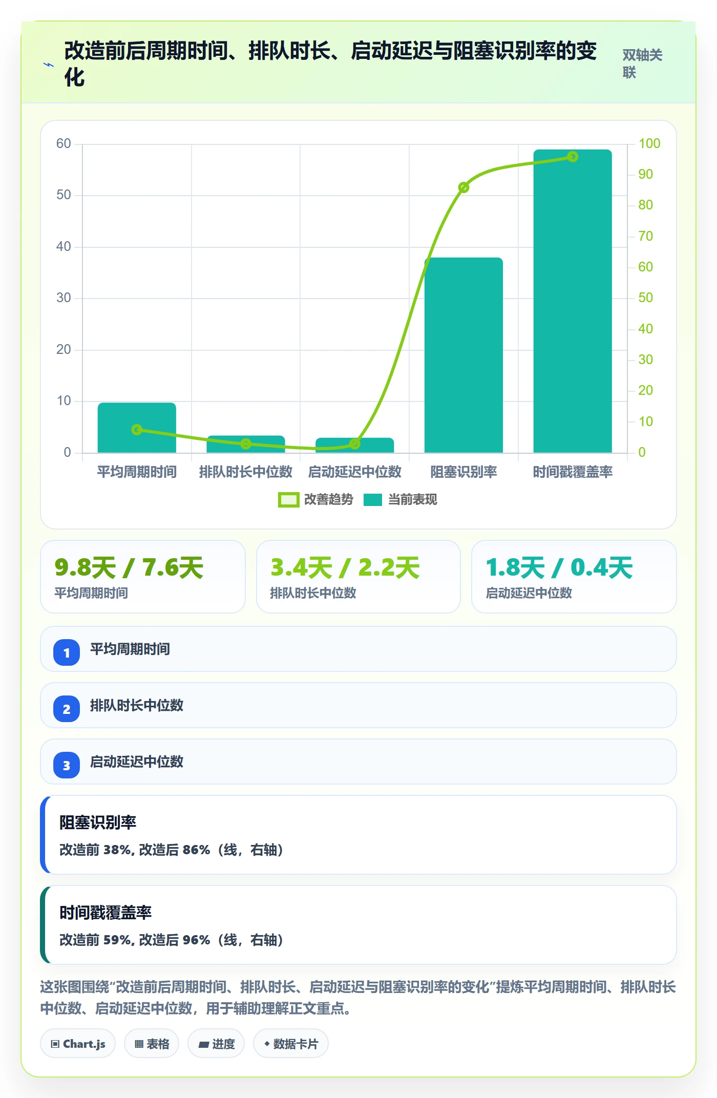Image resolution: width=717 pixels, height=1098 pixels.
Task: Click the line point on 平均周期时间 bar
Action: pos(137,430)
